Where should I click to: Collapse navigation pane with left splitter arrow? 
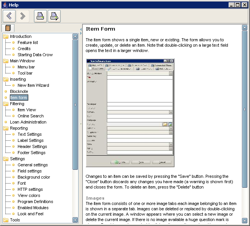point(81,29)
